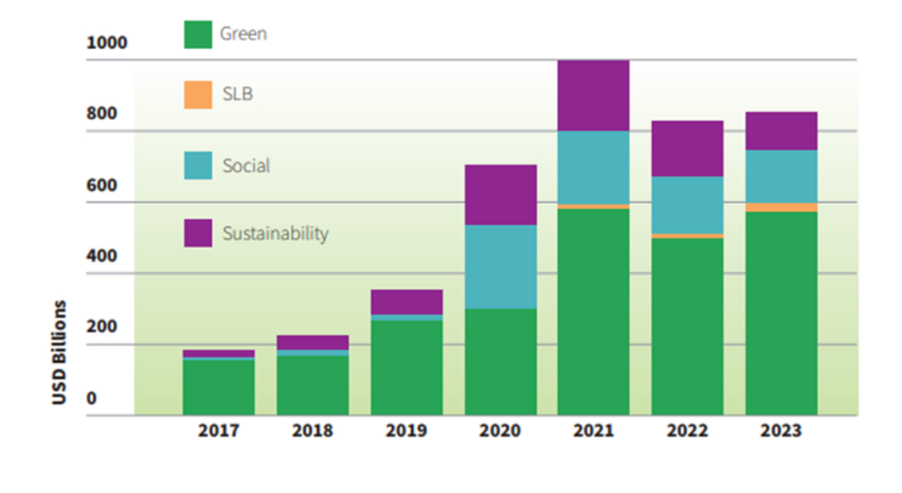The width and height of the screenshot is (902, 493).
Task: Click the "USD Billions" y-axis title
Action: [x=60, y=352]
